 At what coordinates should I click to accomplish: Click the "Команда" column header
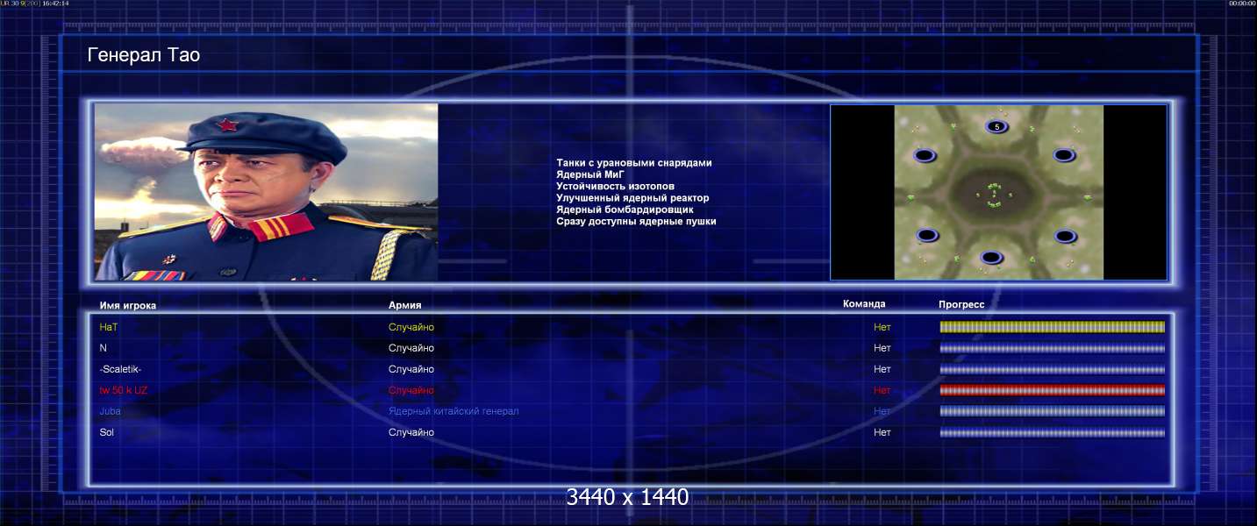click(864, 304)
